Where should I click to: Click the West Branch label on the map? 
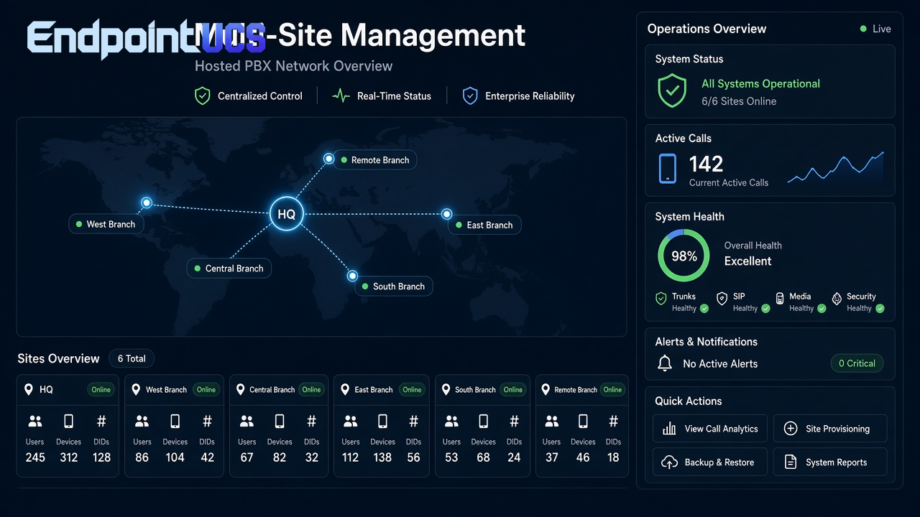point(106,224)
